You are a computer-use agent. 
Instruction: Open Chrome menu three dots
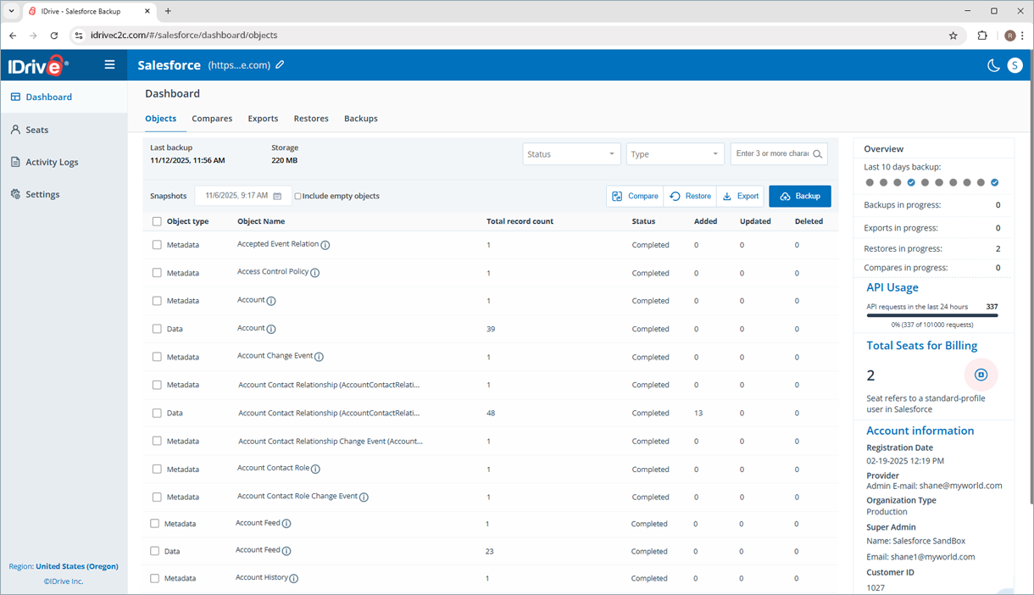(1023, 36)
